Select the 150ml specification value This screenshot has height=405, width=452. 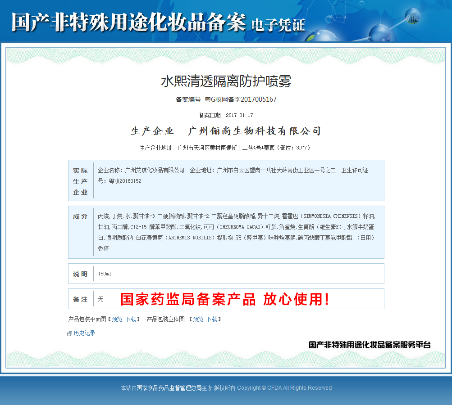(105, 274)
